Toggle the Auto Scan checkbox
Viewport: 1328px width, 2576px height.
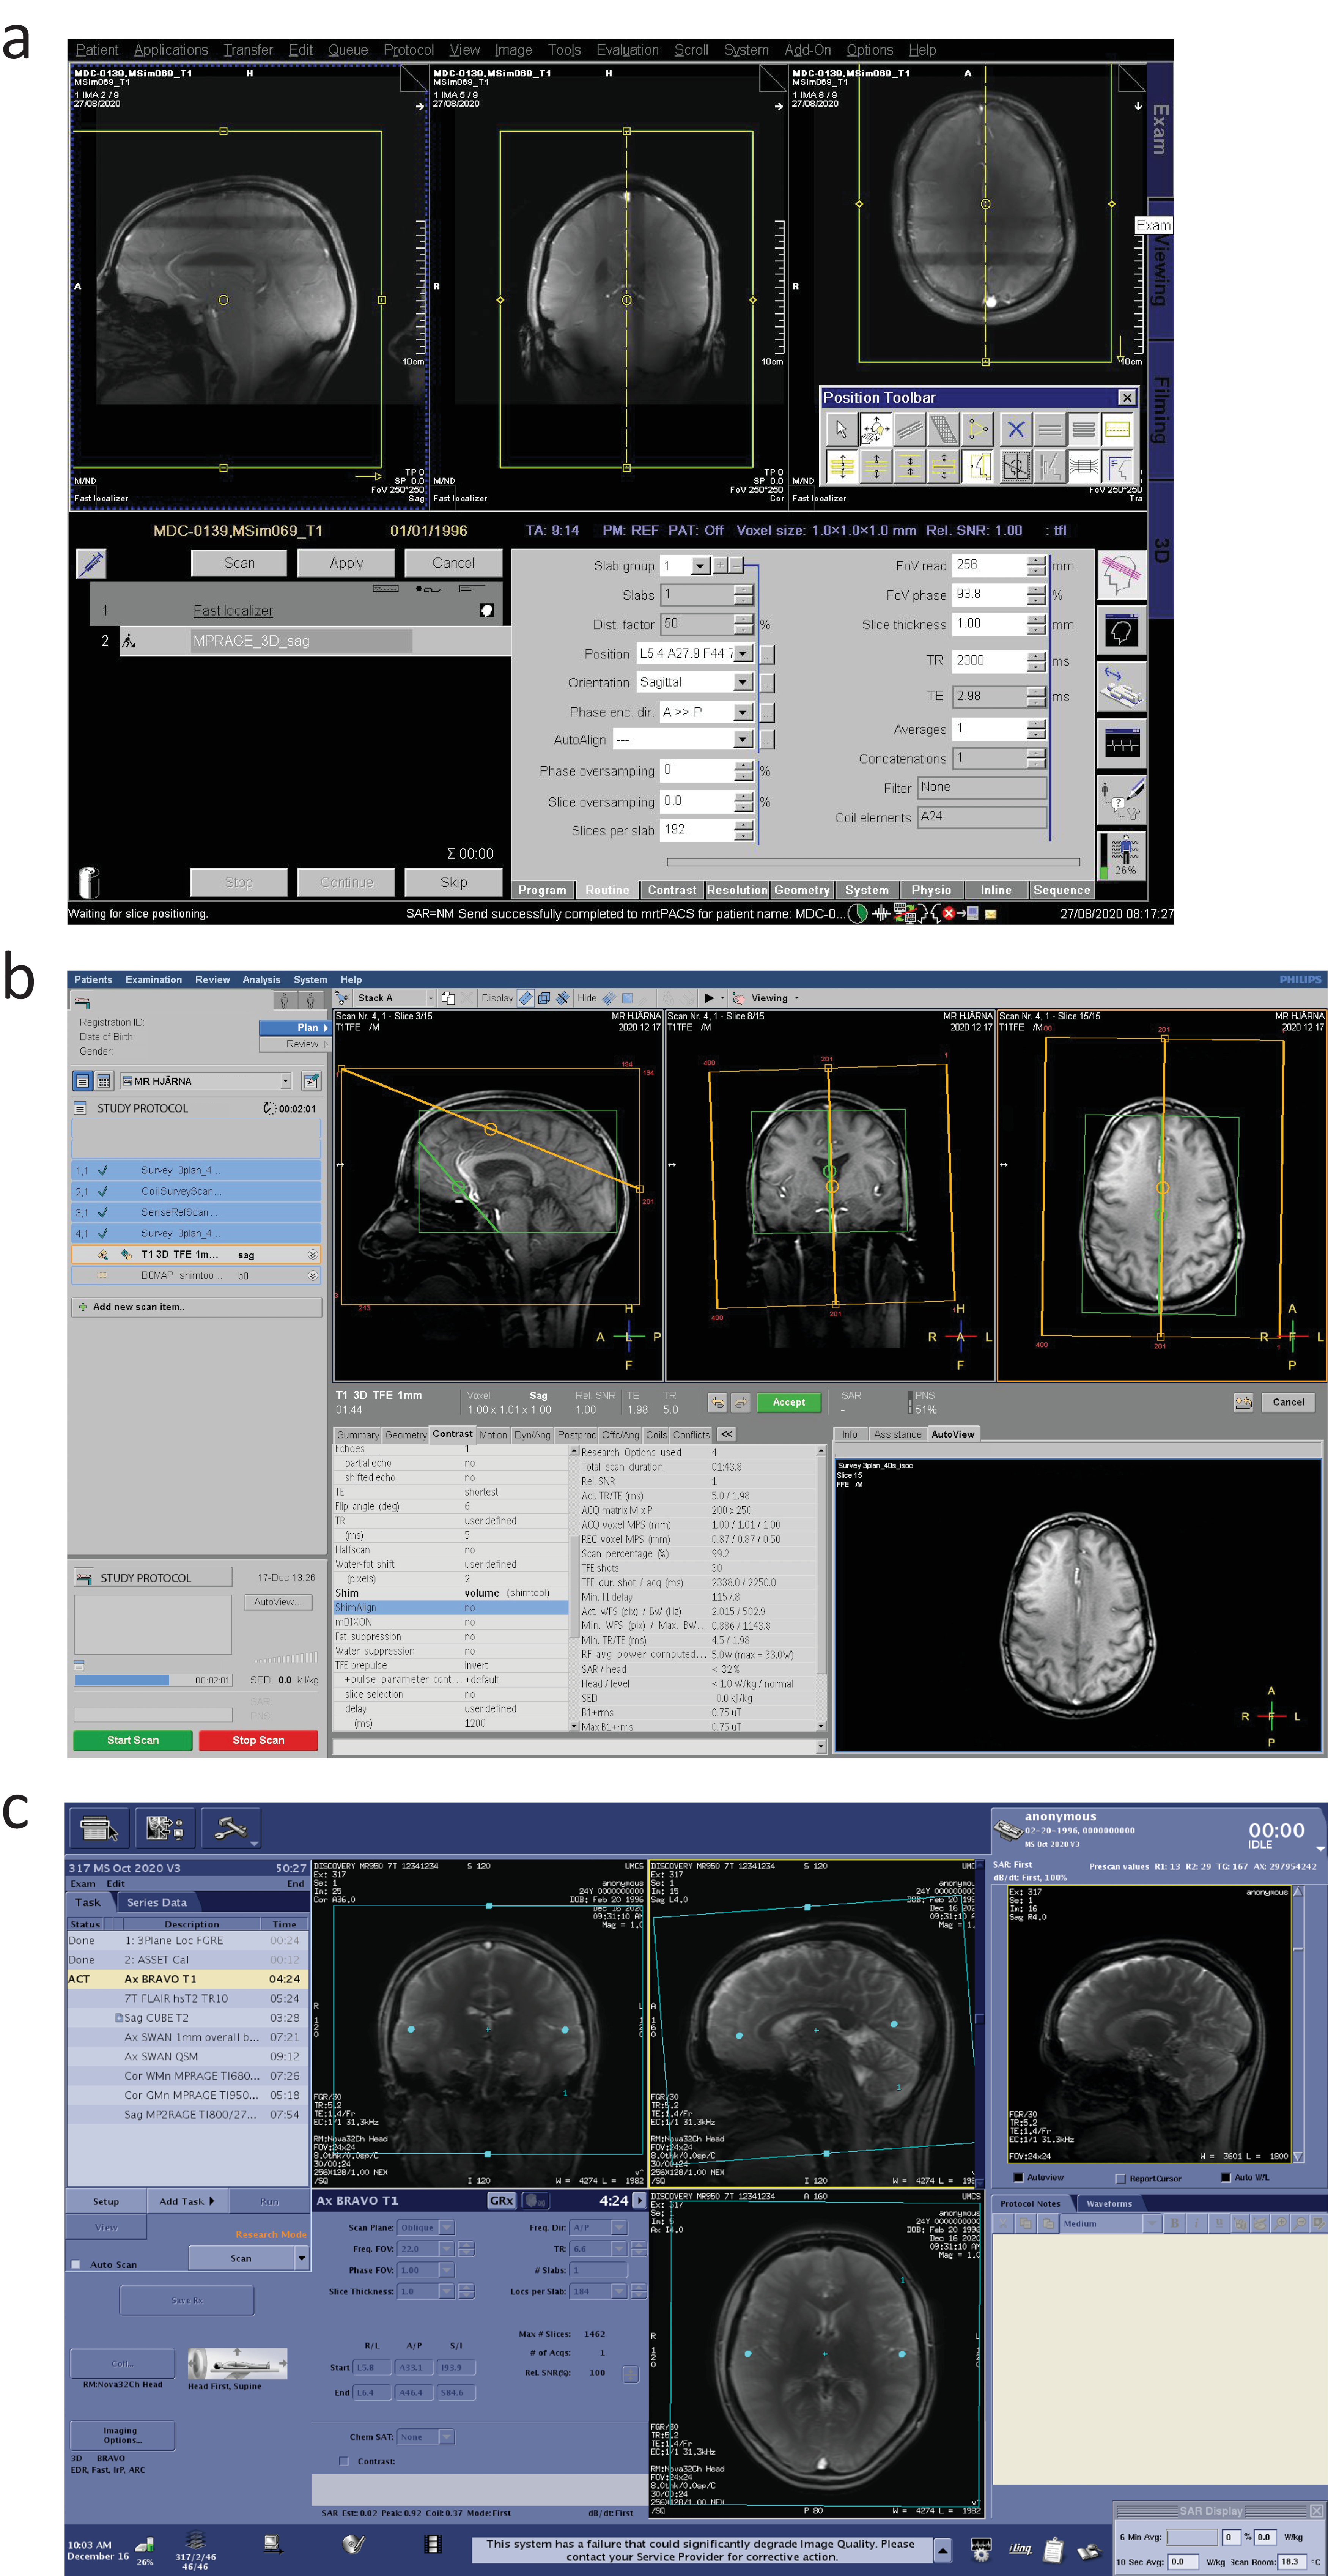[x=75, y=2264]
